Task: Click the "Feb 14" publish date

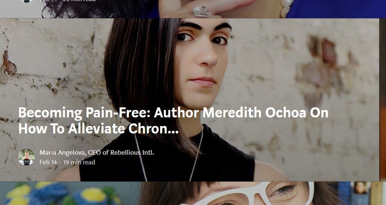Action: pos(48,163)
